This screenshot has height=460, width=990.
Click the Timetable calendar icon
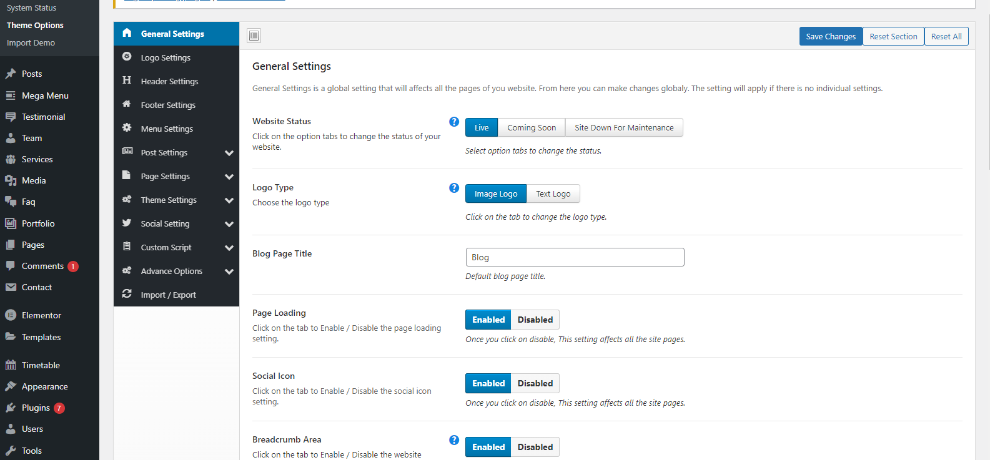click(x=11, y=365)
